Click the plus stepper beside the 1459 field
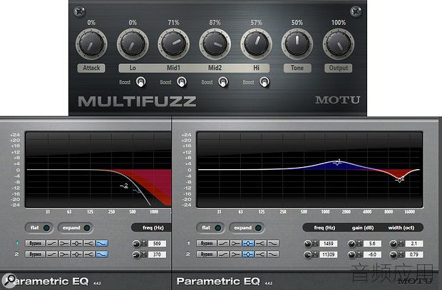The width and height of the screenshot is (442, 290). click(315, 242)
